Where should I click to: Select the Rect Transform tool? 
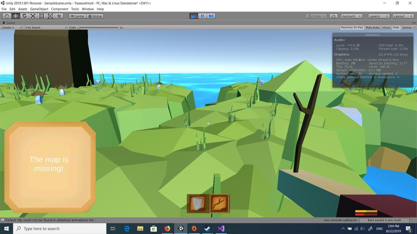(42, 16)
